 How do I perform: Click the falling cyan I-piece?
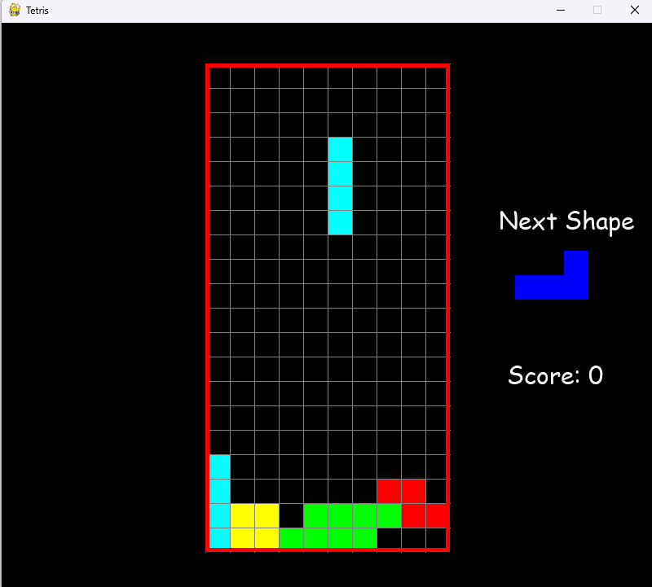[340, 186]
